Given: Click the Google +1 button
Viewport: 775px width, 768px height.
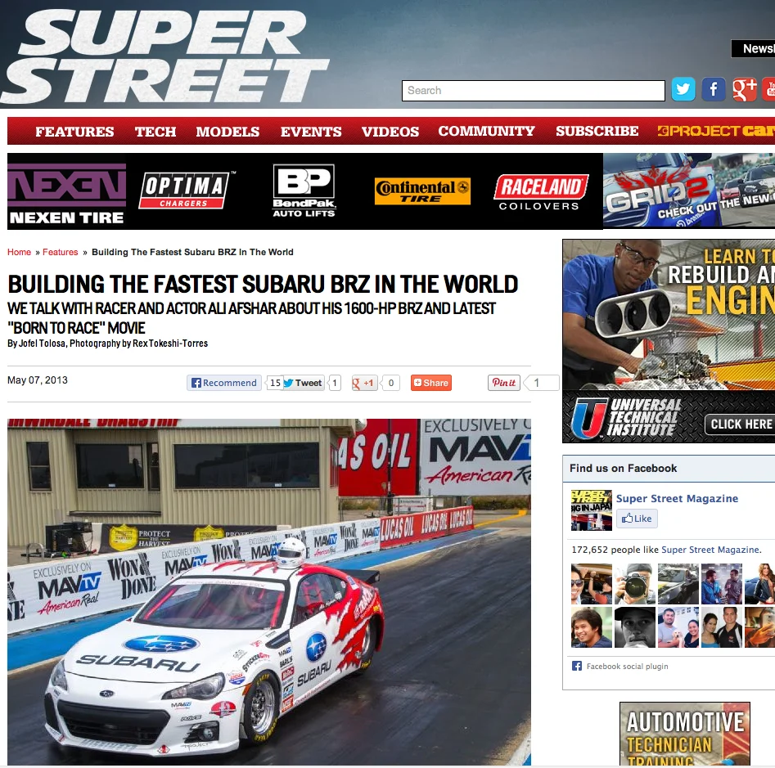Looking at the screenshot, I should (364, 383).
